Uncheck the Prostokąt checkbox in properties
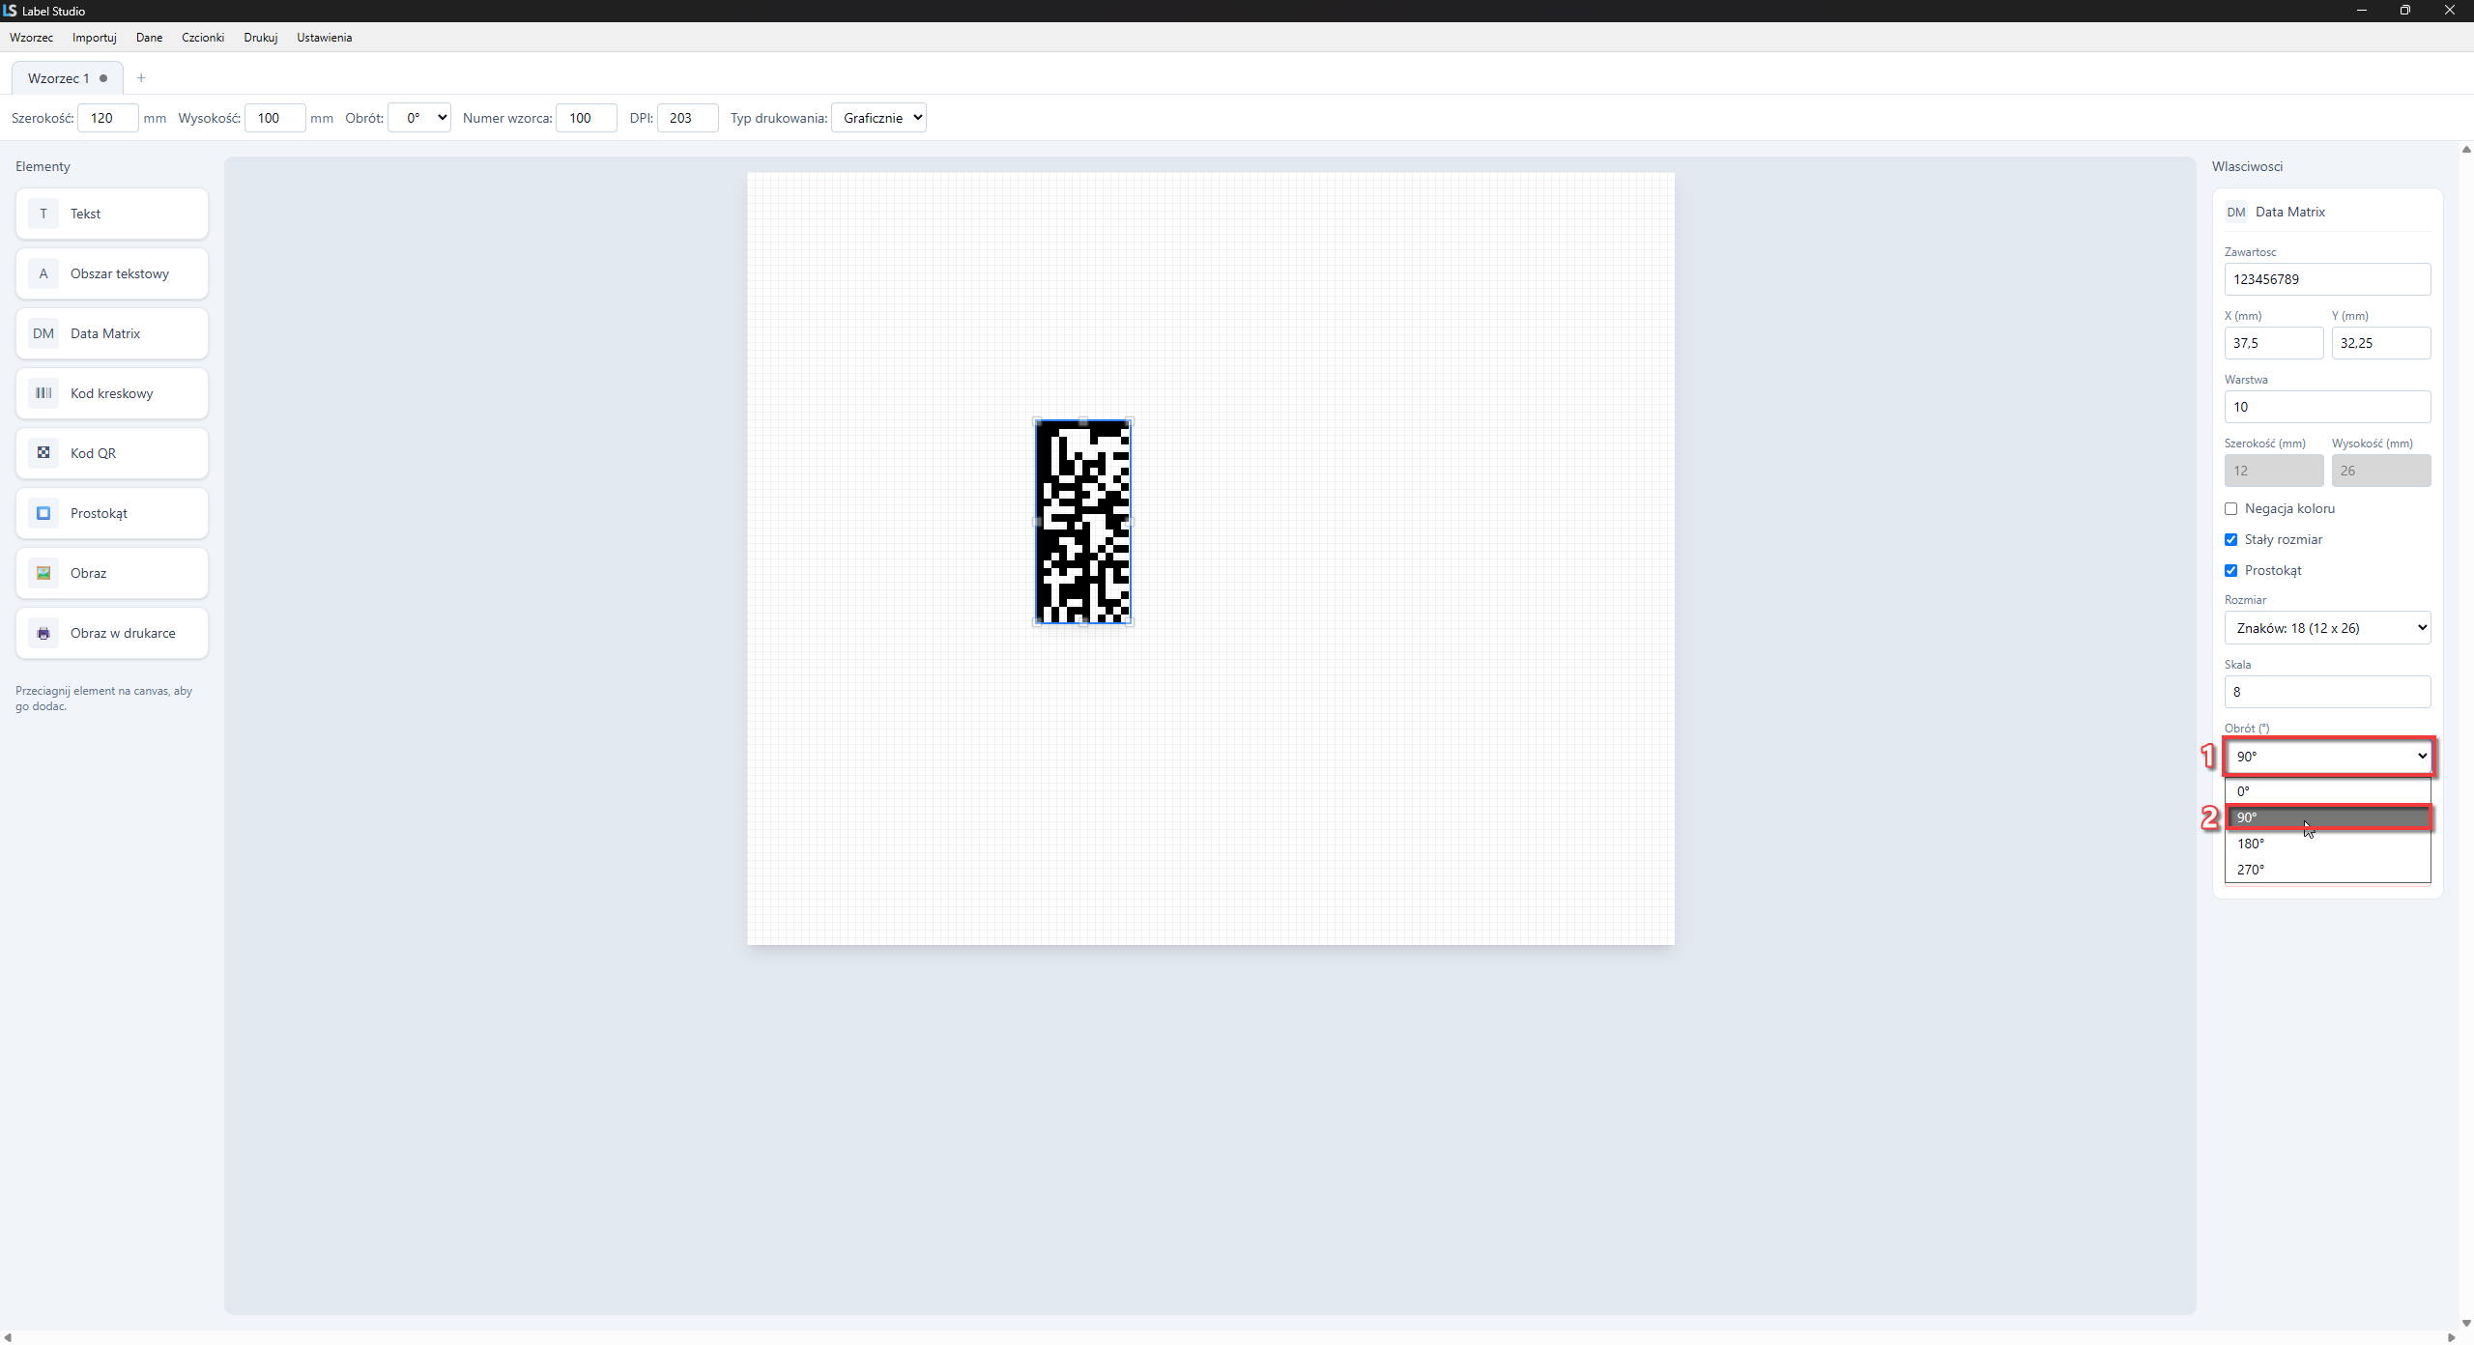The height and width of the screenshot is (1345, 2474). click(x=2230, y=570)
